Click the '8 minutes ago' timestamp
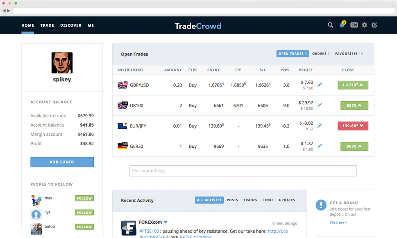 tap(285, 223)
